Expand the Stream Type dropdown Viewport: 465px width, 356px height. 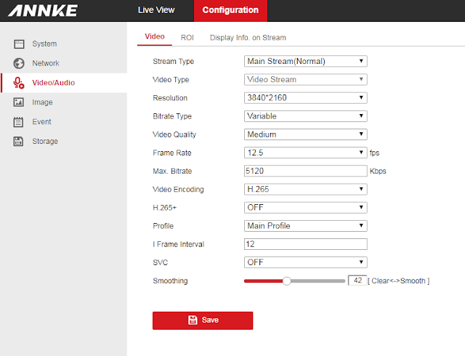[305, 61]
